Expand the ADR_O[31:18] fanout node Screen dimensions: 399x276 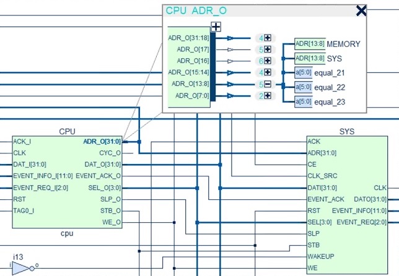[268, 38]
